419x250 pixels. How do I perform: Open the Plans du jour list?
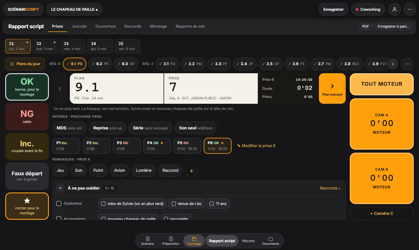(25, 64)
